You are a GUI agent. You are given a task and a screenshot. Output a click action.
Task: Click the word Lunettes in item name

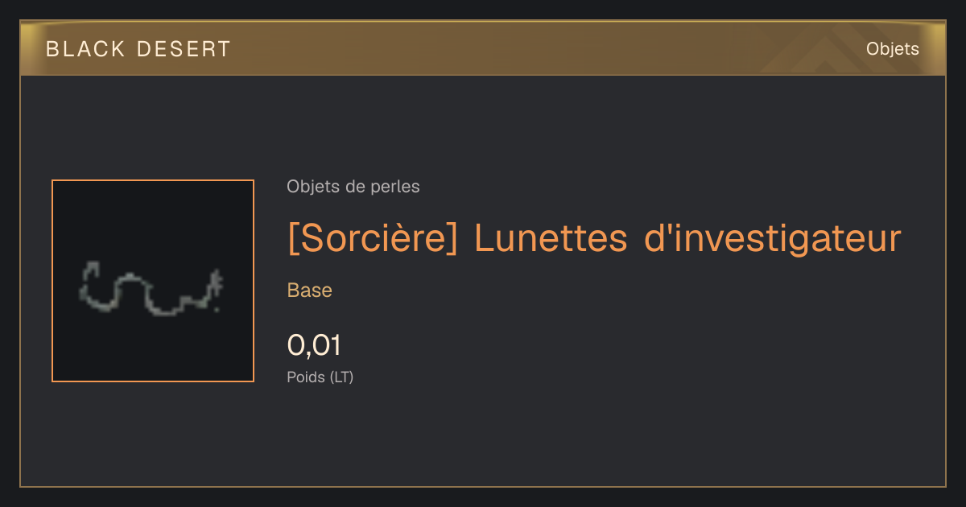[x=551, y=238]
